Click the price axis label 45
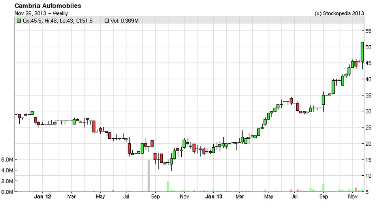378x208 pixels. (x=369, y=63)
